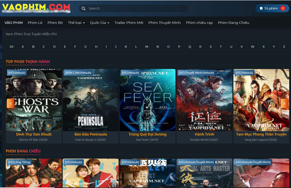Open the Phim Bộ menu item
Image resolution: width=291 pixels, height=188 pixels.
55,23
